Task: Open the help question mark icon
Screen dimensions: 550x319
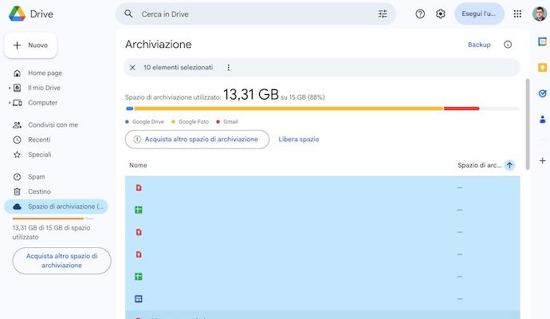Action: 420,14
